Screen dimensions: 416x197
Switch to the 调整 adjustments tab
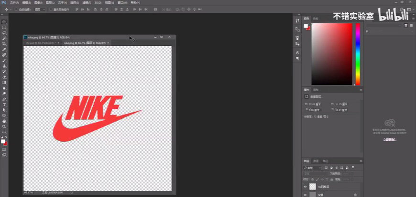[315, 90]
